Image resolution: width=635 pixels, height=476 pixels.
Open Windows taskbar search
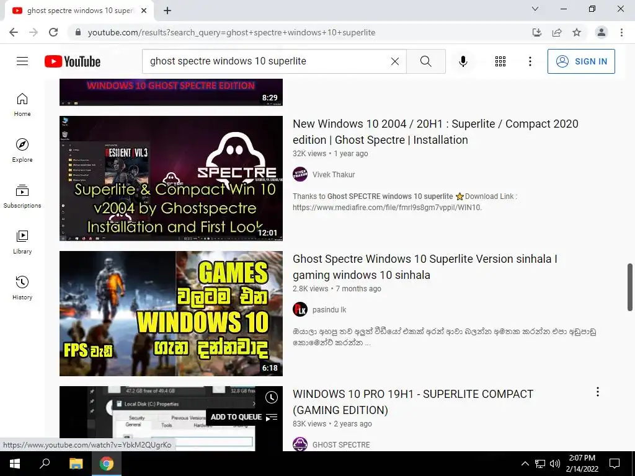[45, 464]
